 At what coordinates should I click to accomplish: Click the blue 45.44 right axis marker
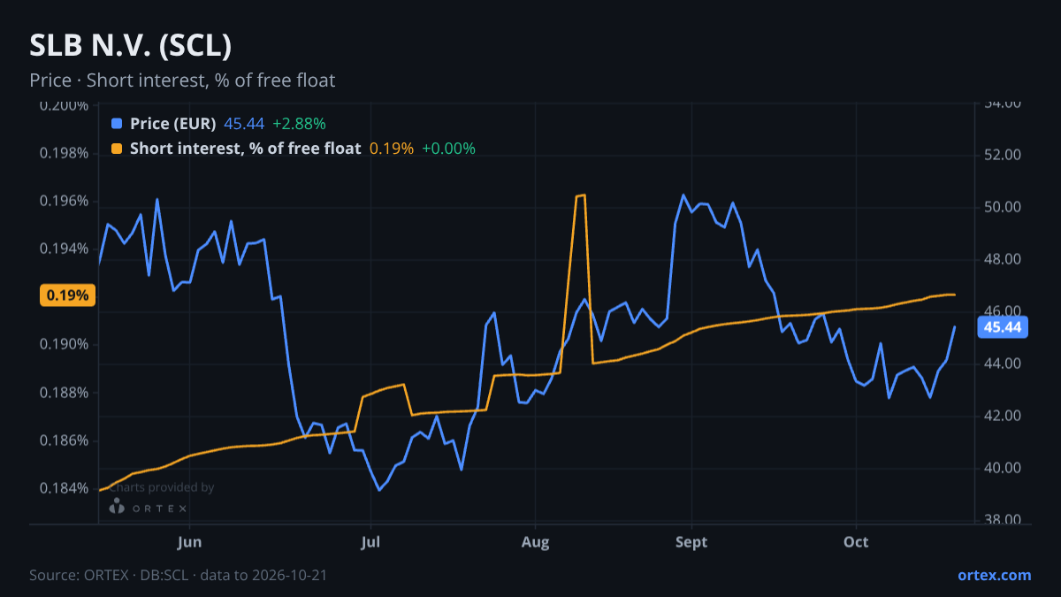pyautogui.click(x=1003, y=327)
